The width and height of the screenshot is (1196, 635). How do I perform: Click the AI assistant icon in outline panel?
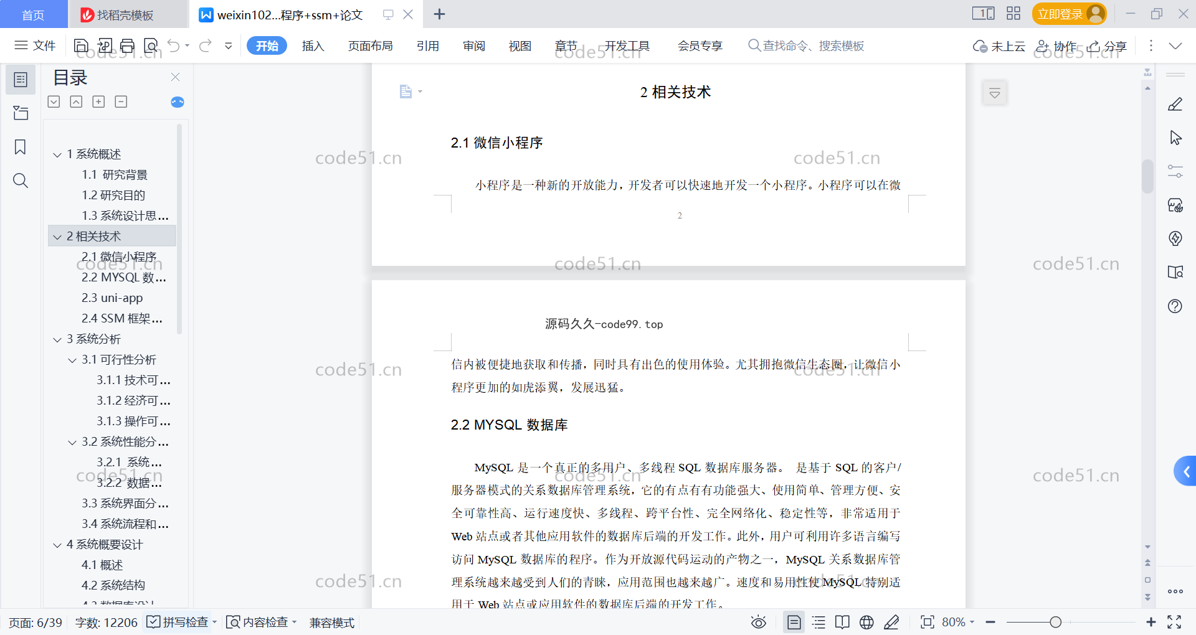(178, 102)
